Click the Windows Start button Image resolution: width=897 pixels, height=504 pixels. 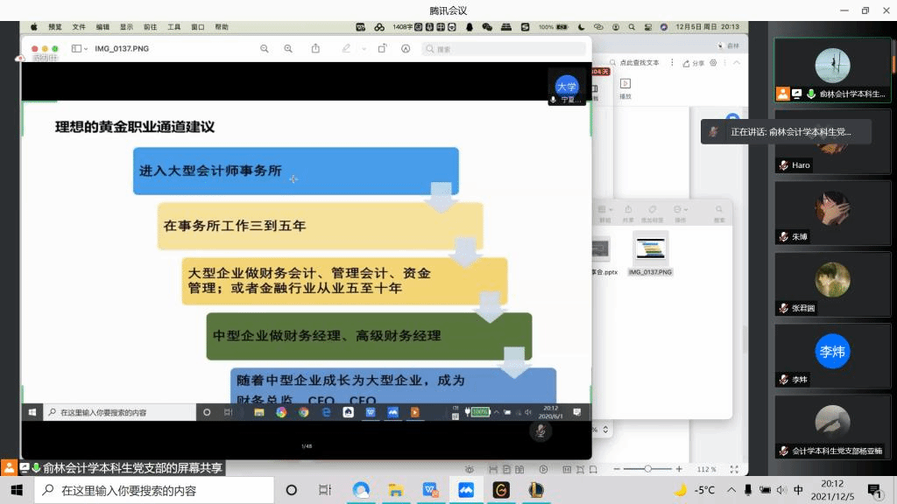(x=17, y=490)
